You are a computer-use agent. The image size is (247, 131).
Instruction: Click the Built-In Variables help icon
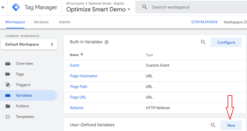coord(107,42)
